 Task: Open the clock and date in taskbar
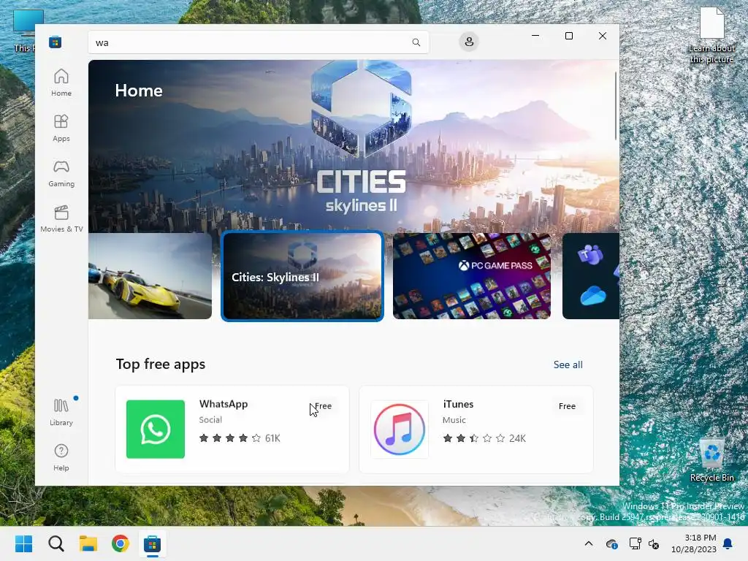[x=694, y=543]
